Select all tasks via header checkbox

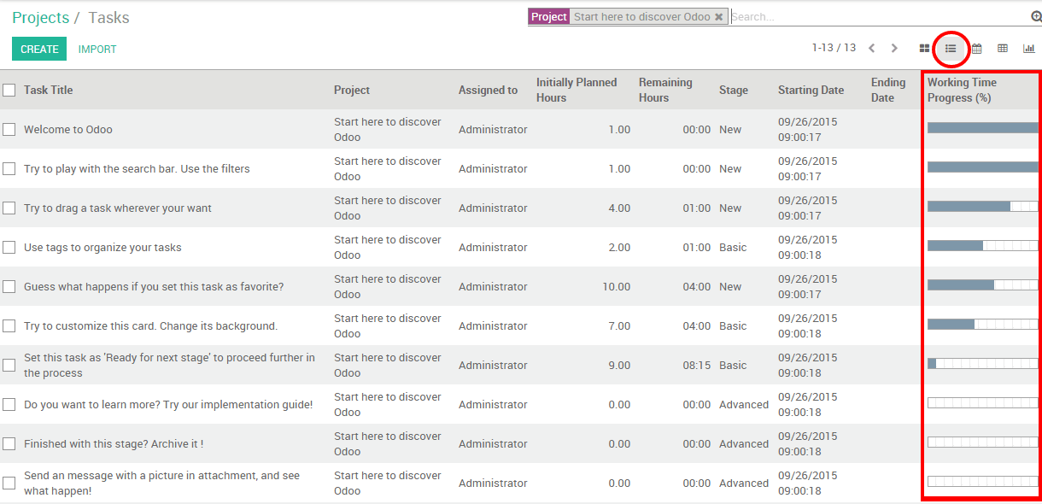coord(10,90)
